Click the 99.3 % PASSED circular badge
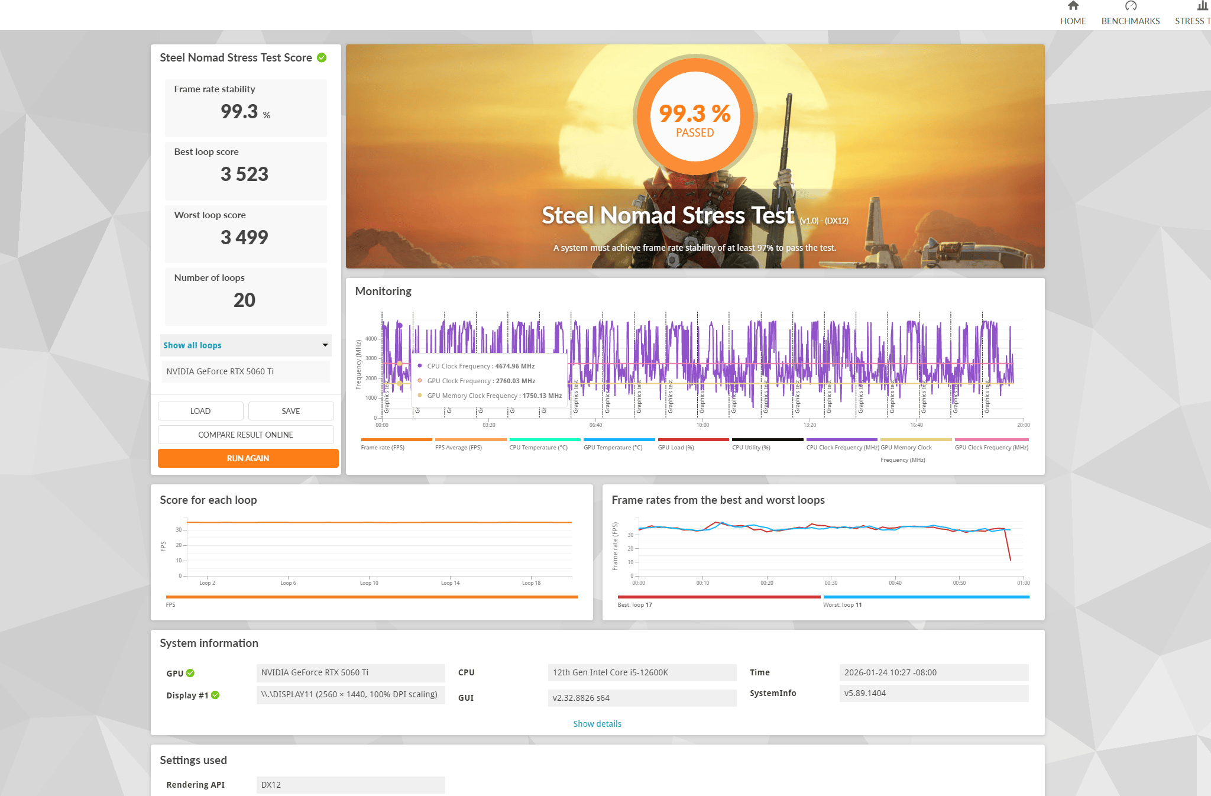This screenshot has height=796, width=1211. (695, 115)
